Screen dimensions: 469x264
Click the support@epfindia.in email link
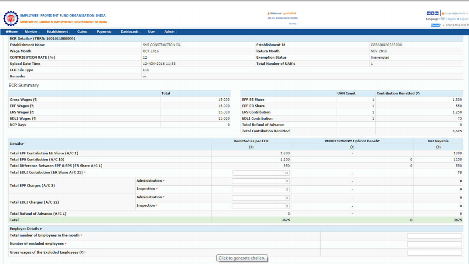(x=456, y=13)
